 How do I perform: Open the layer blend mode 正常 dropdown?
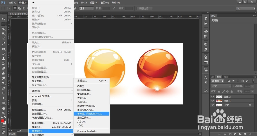pos(221,86)
